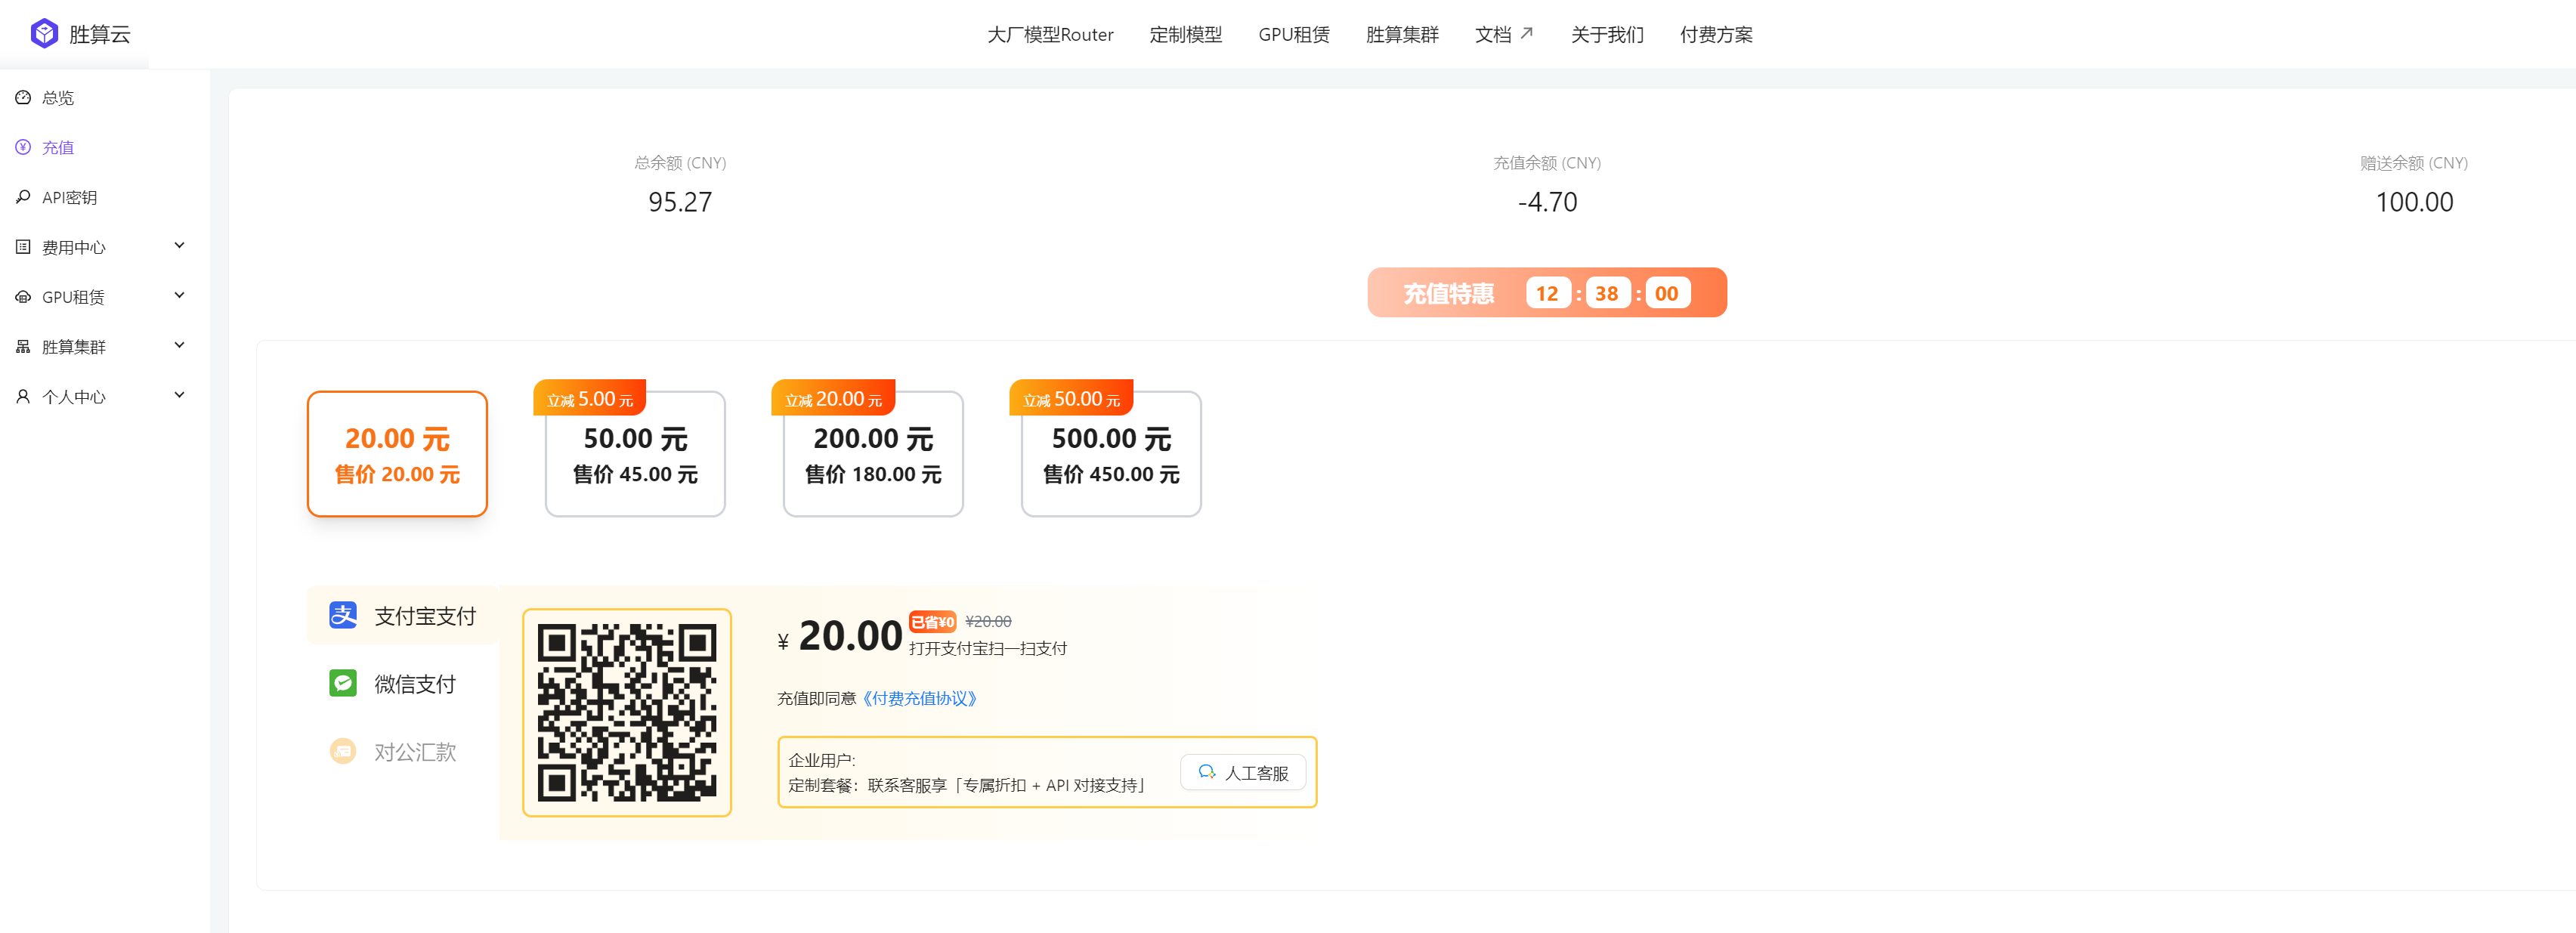Open 付费方案 in top navigation
Image resolution: width=2576 pixels, height=933 pixels.
(1716, 35)
